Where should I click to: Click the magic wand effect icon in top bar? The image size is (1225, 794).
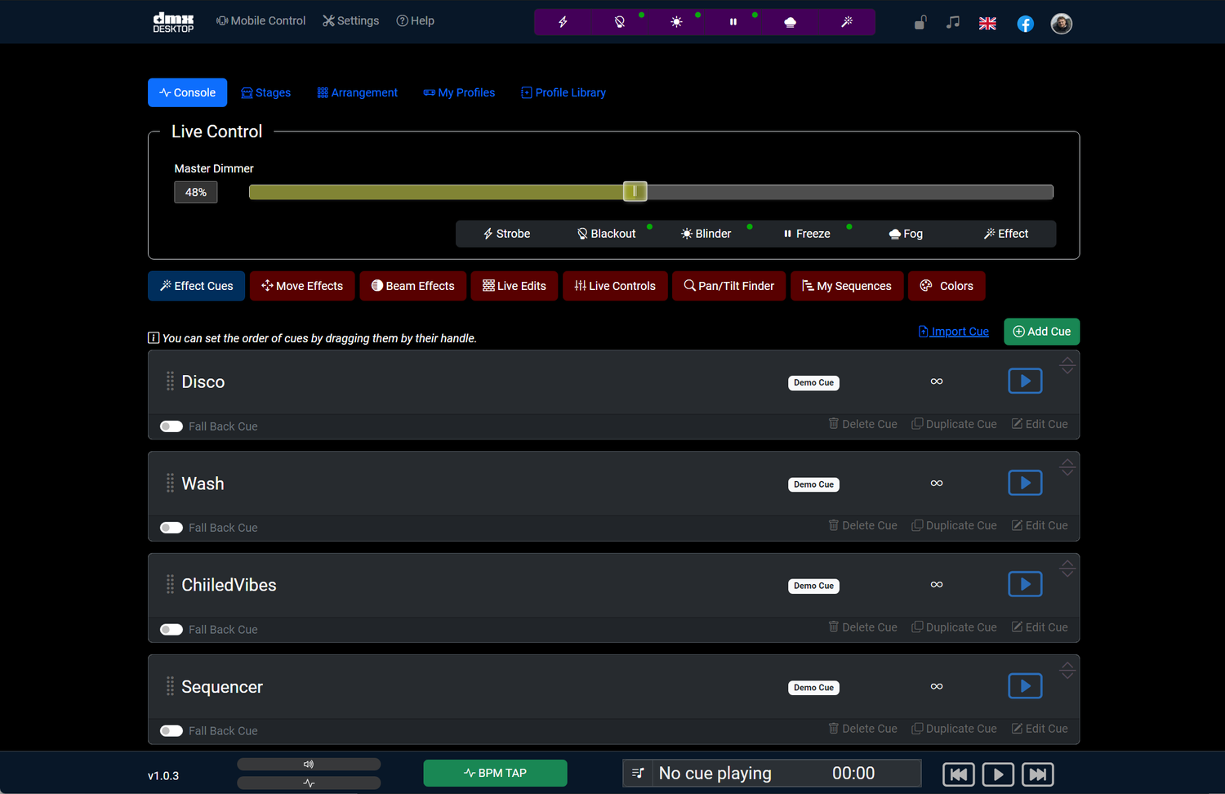pos(847,22)
